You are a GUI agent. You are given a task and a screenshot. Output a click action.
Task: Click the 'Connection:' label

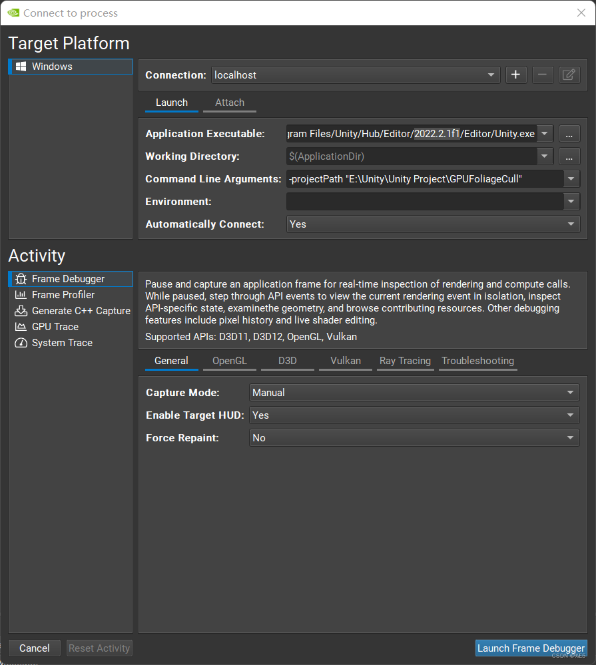pyautogui.click(x=176, y=75)
